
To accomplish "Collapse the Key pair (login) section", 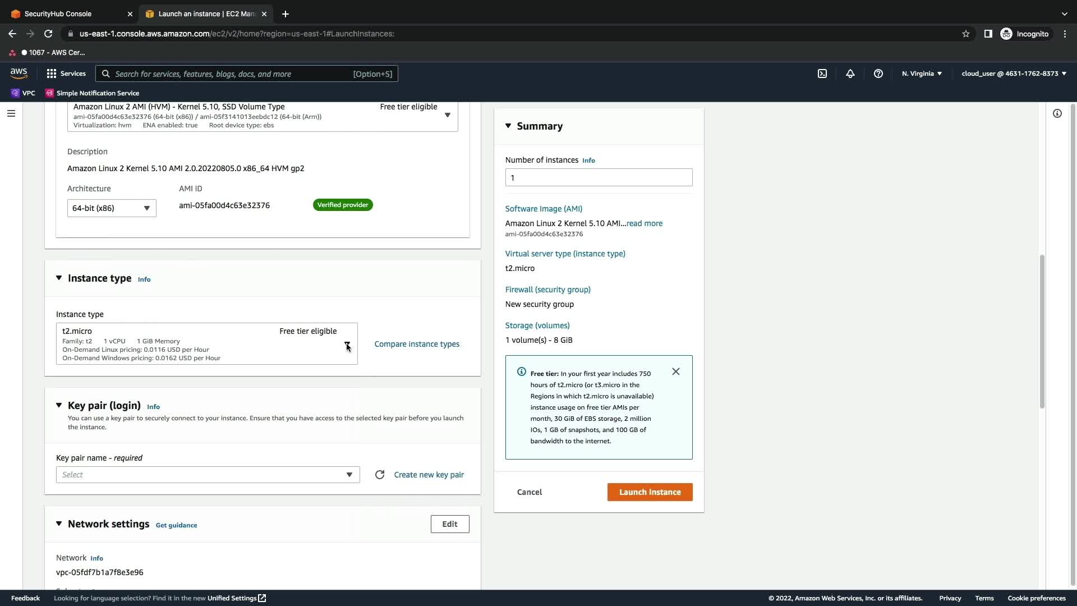I will [59, 405].
